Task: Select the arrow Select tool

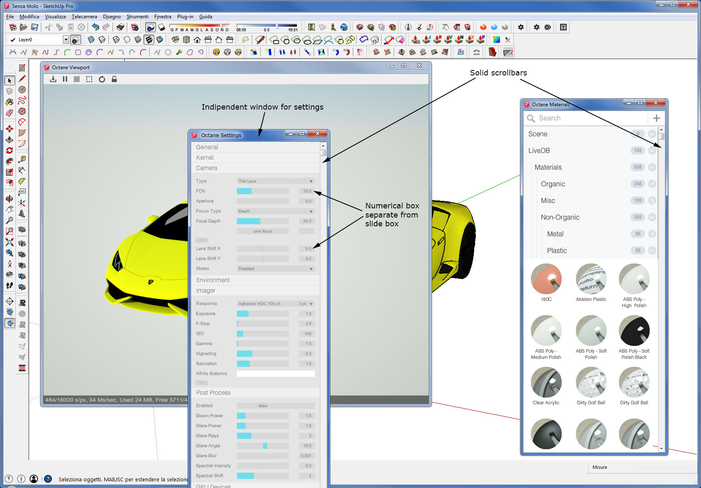Action: 10,80
